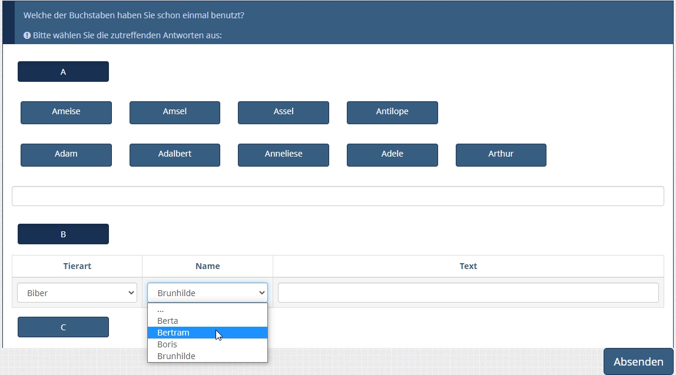Screen dimensions: 676x375
Task: Toggle the A letter button
Action: [x=63, y=72]
